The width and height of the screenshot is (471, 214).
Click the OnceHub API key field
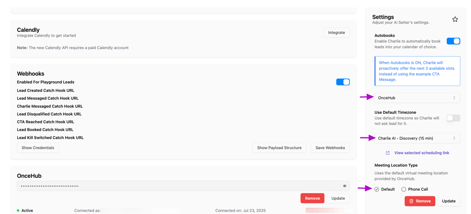coord(183,186)
